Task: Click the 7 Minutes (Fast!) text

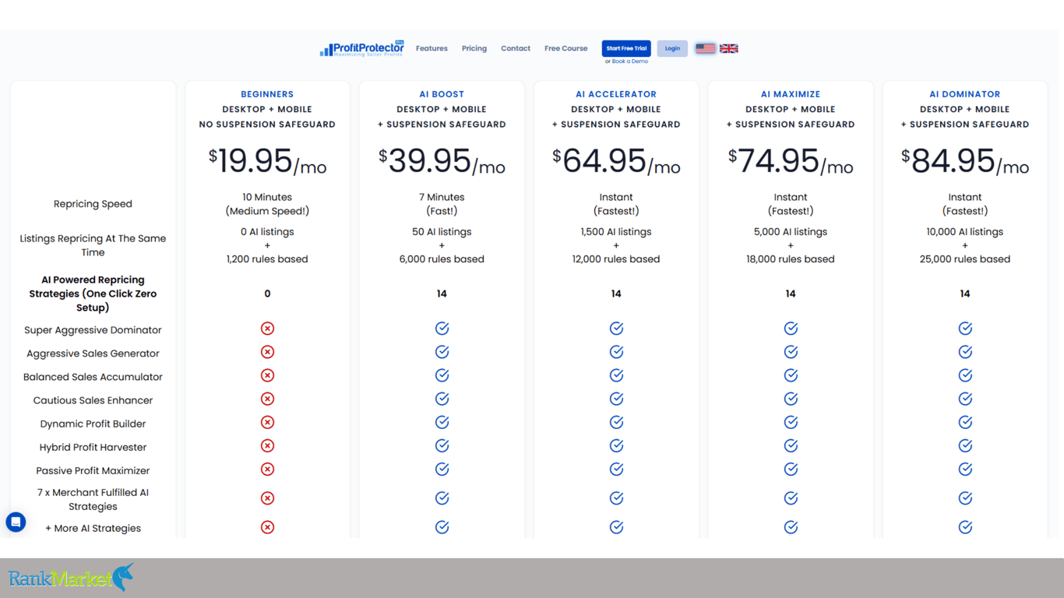Action: 442,204
